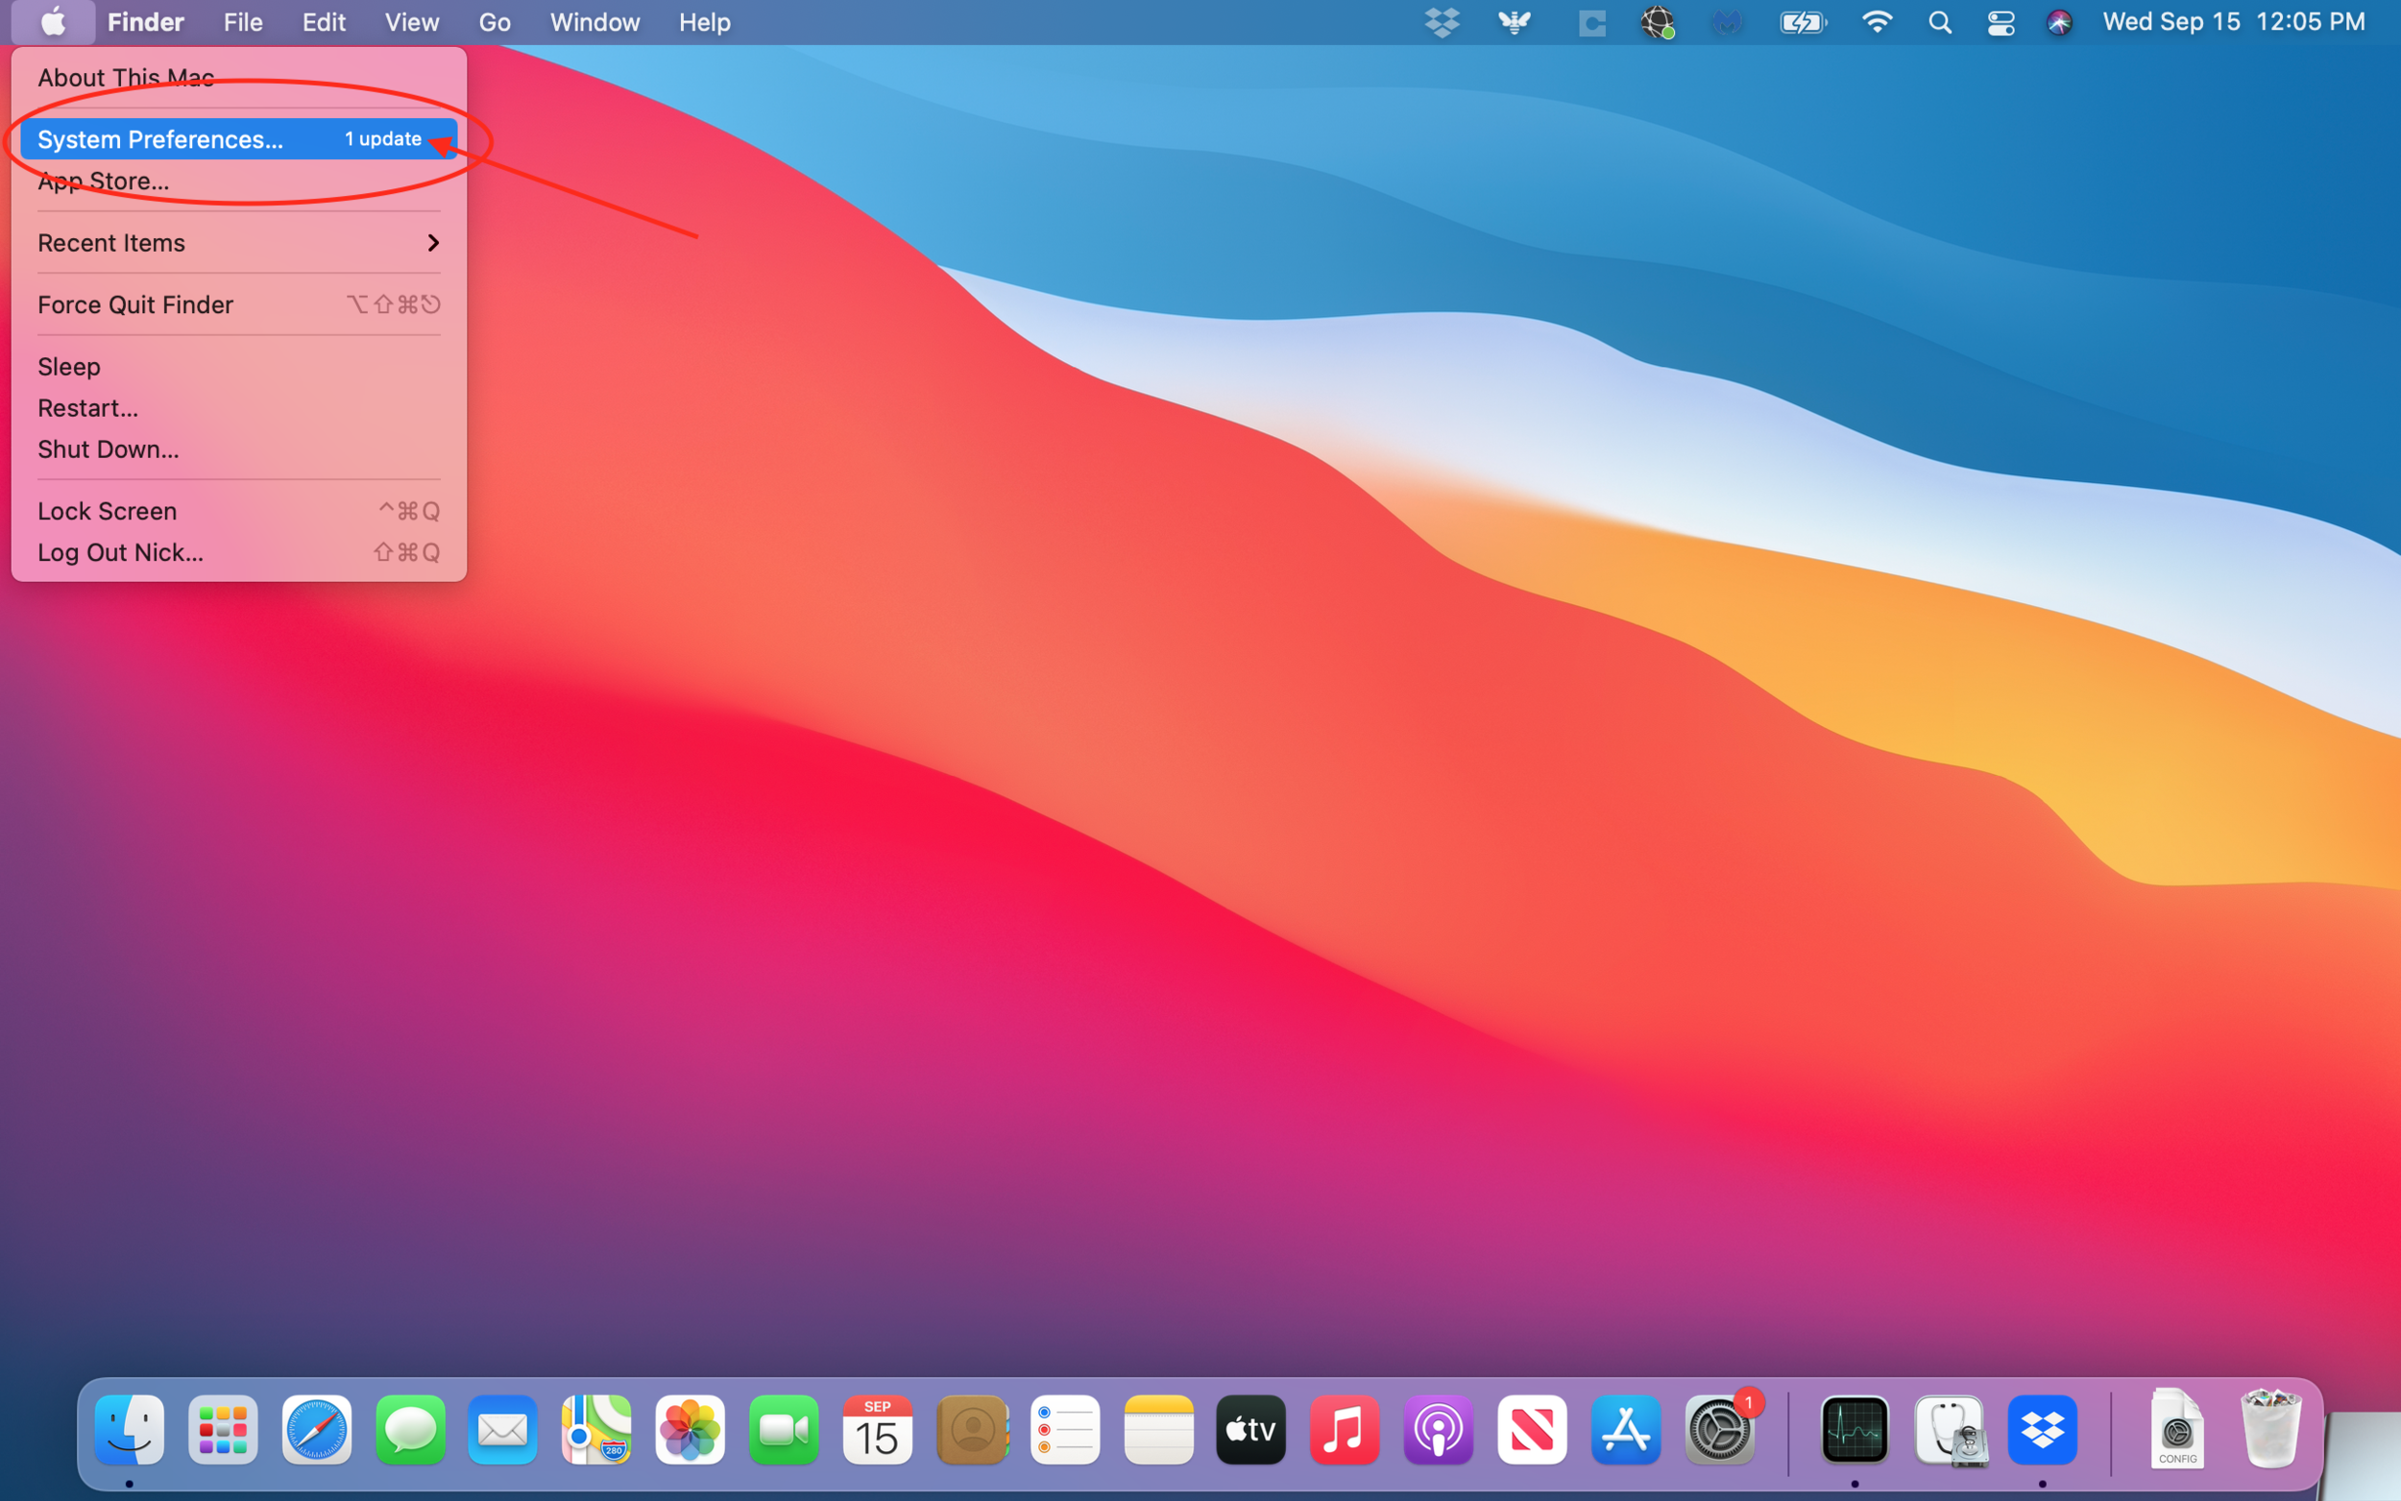Open Podcasts app in the Dock
This screenshot has width=2401, height=1501.
[x=1439, y=1430]
